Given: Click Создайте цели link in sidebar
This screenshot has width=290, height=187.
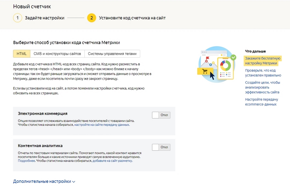Looking at the screenshot, I should (x=262, y=87).
